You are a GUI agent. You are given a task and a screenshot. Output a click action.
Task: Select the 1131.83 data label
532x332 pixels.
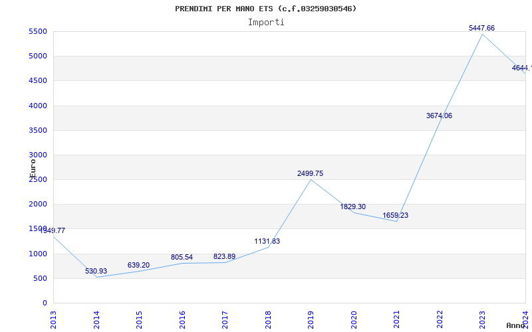point(267,242)
